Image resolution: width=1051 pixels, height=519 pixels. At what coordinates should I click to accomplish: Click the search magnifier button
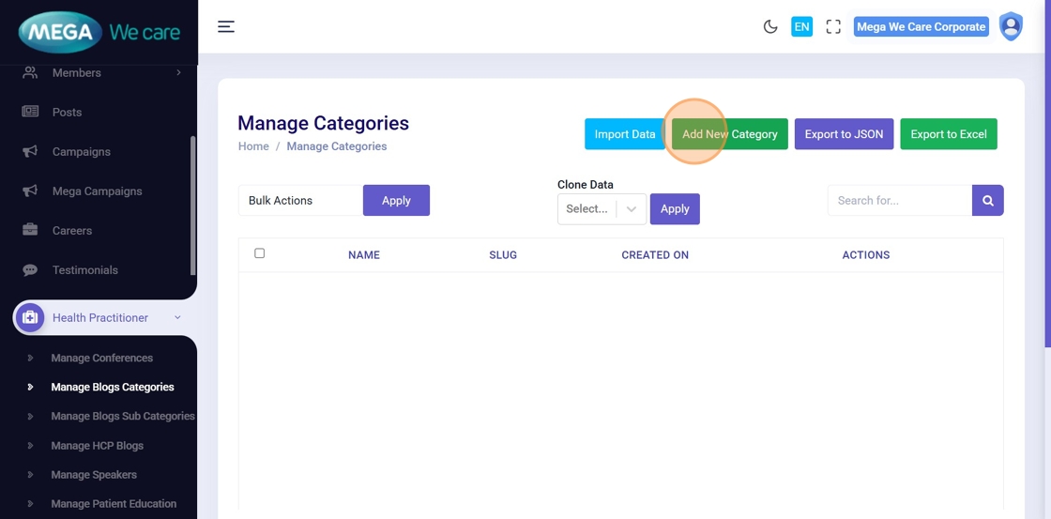987,200
